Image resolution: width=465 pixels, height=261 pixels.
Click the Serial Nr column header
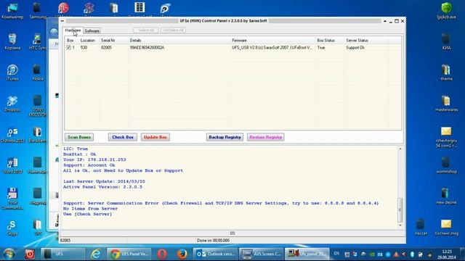[114, 41]
